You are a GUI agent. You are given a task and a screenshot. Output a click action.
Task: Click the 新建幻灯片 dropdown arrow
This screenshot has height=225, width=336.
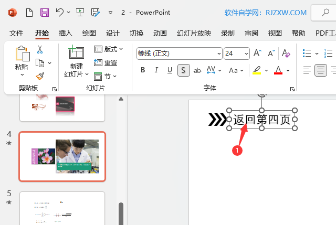(87, 74)
